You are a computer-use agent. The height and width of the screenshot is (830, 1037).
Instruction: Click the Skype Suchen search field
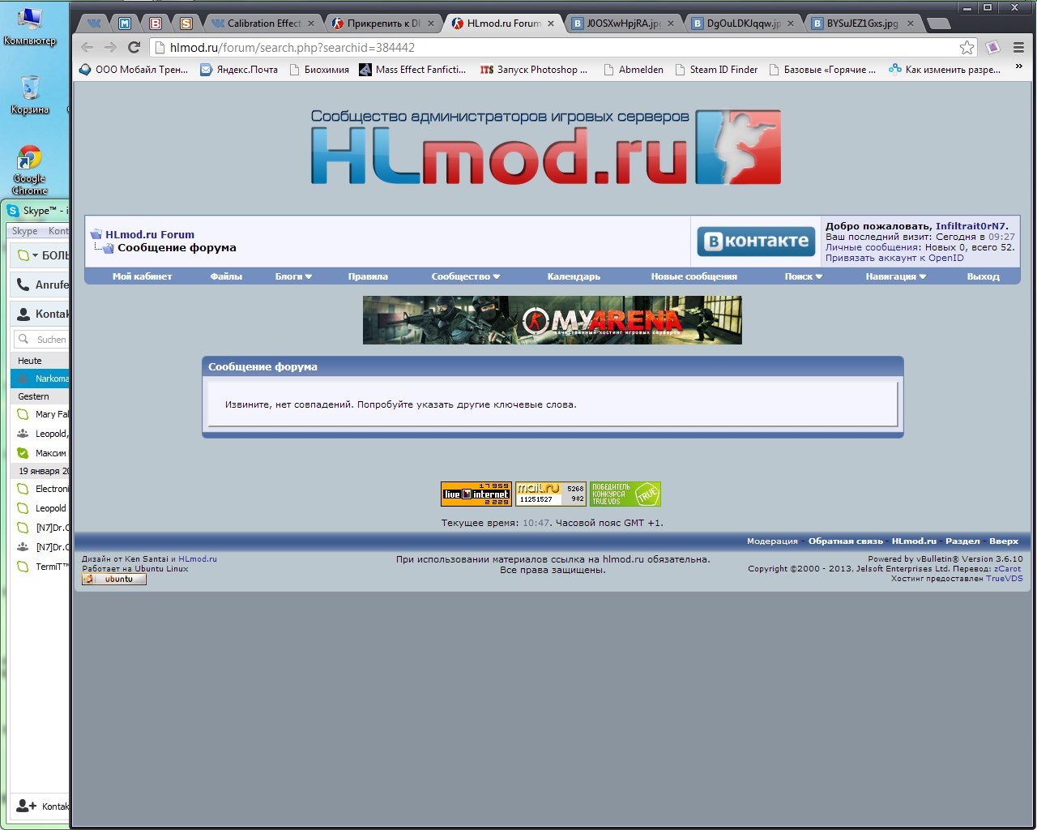click(x=41, y=340)
